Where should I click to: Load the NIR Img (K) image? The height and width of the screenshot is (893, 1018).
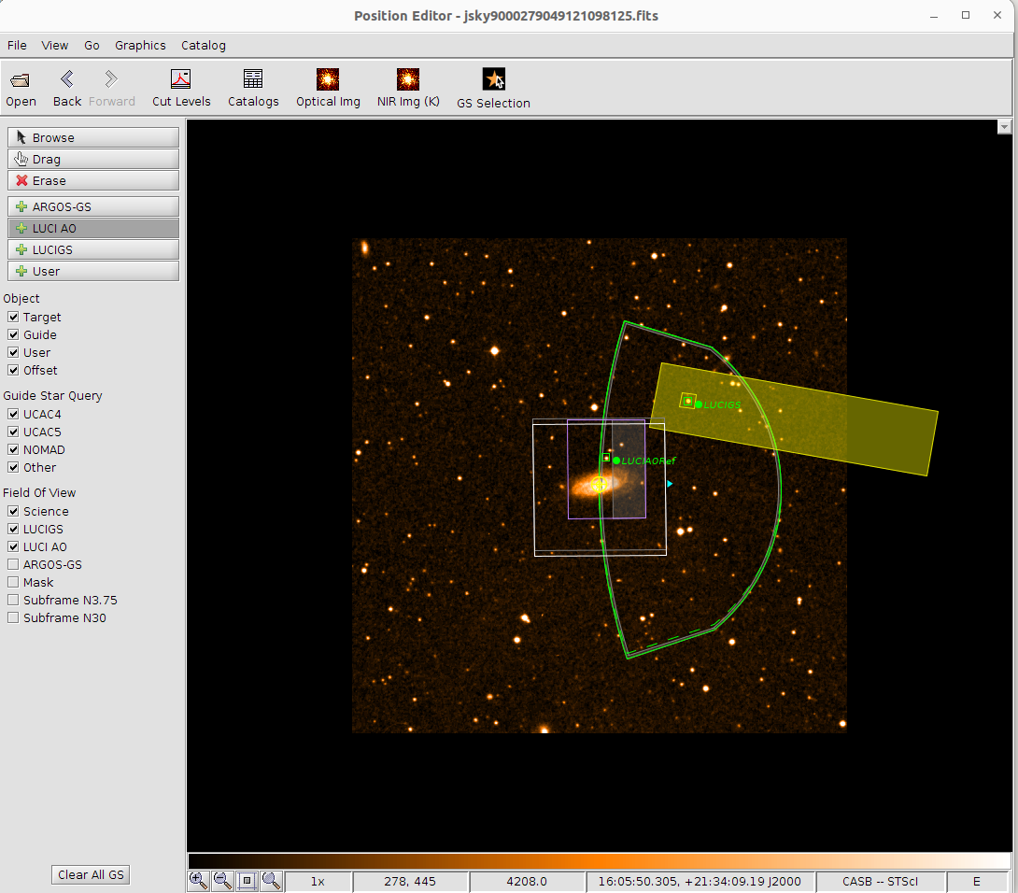[x=408, y=80]
